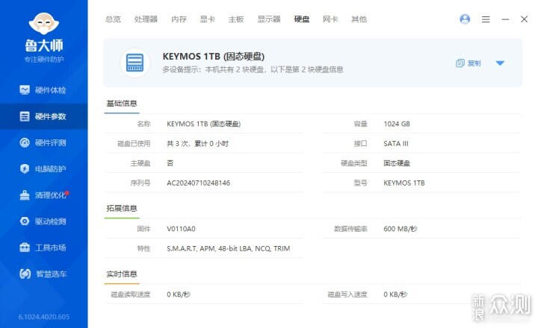Click the 实时信息 section heading

click(122, 274)
